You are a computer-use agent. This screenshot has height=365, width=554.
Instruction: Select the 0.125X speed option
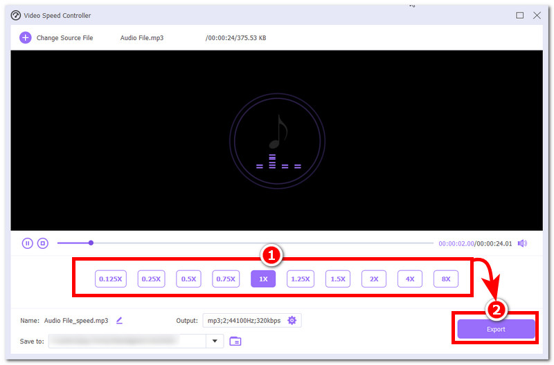[111, 279]
